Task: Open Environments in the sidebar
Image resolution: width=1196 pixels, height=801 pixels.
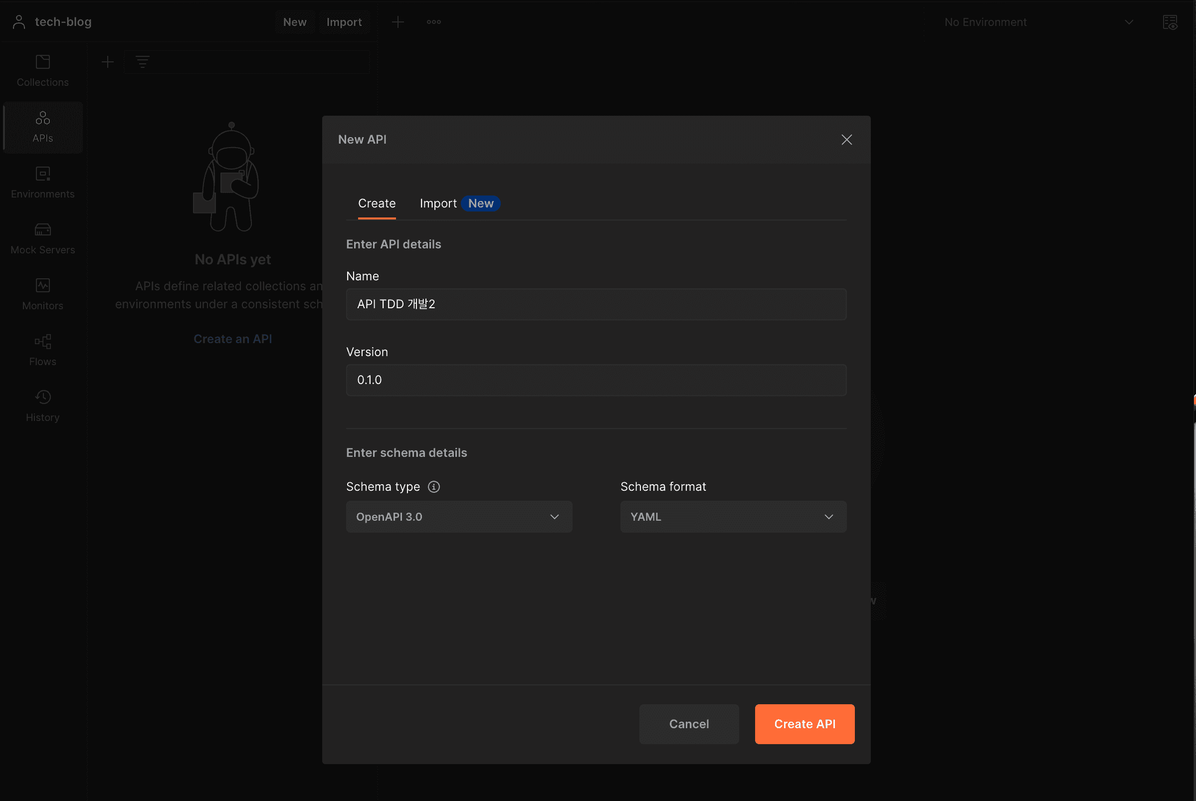Action: pyautogui.click(x=42, y=183)
